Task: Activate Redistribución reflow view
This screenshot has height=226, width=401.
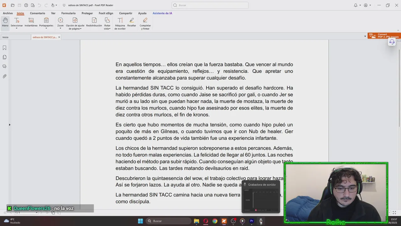Action: [94, 22]
